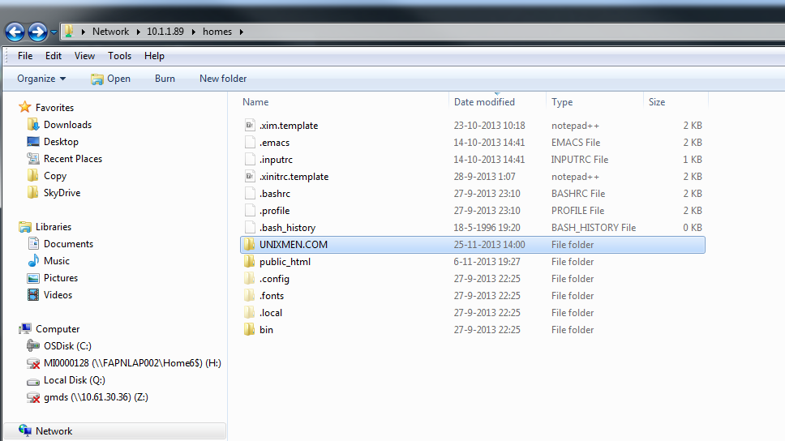Open the SkyDrive folder icon

pos(33,192)
